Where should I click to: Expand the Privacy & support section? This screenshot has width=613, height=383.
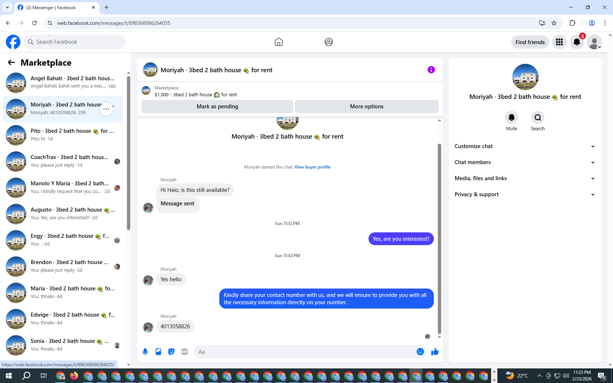click(525, 194)
